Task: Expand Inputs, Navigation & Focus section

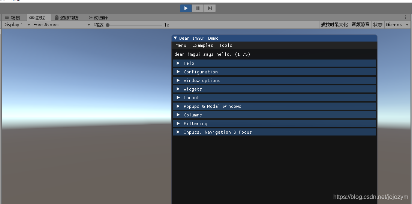Action: coord(274,132)
